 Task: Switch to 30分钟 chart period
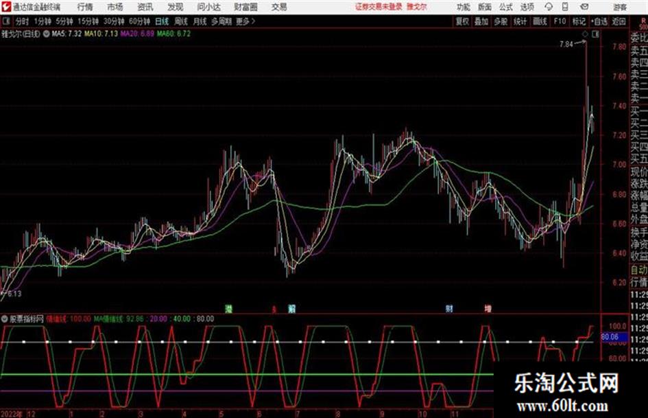coord(114,21)
